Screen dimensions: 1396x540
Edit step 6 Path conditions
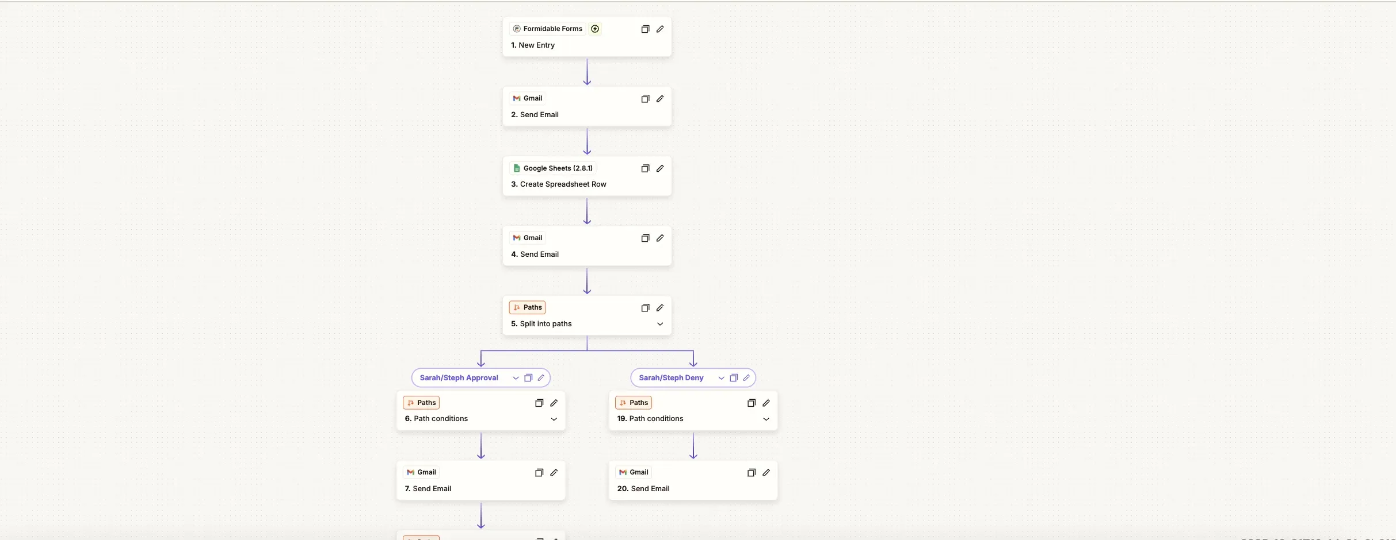(554, 403)
